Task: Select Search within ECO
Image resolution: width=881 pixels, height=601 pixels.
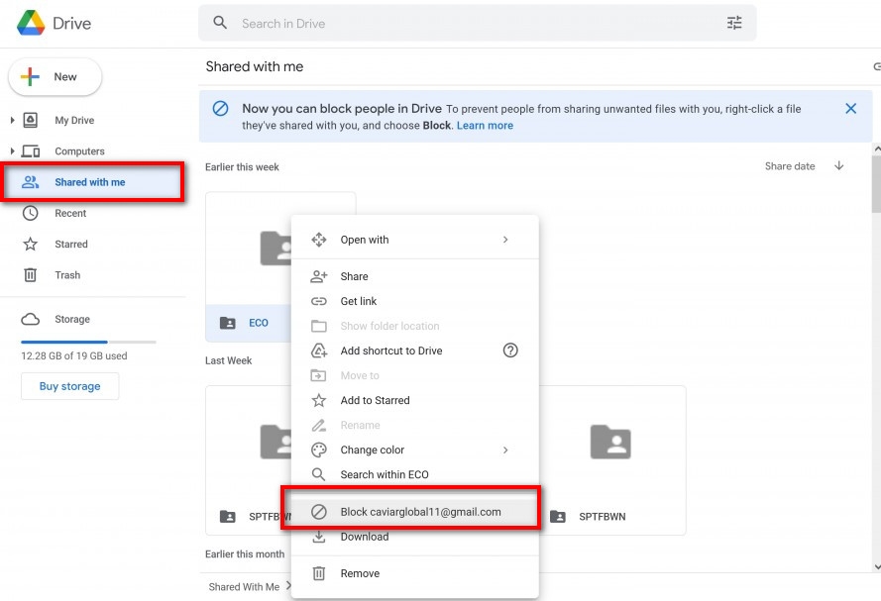Action: [x=414, y=474]
